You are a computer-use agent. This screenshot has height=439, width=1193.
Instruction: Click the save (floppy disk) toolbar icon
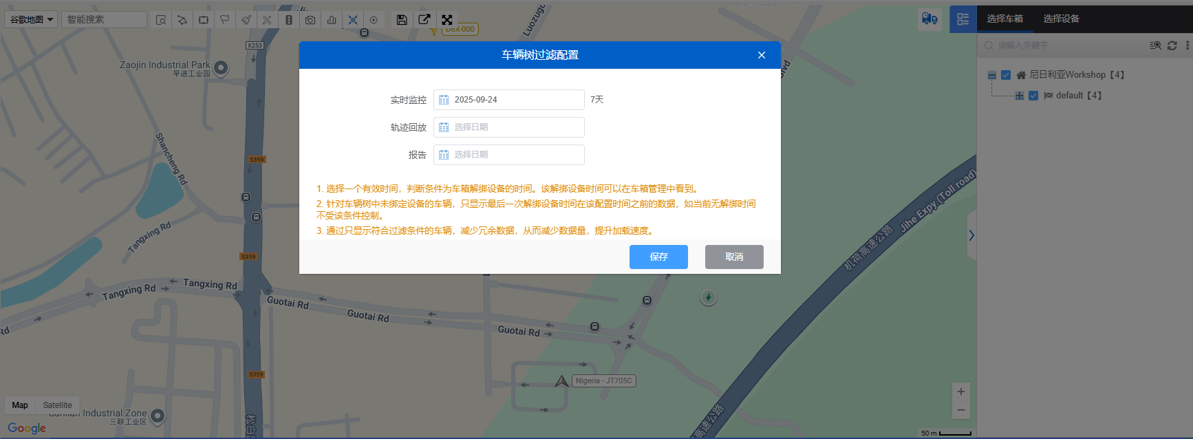402,20
